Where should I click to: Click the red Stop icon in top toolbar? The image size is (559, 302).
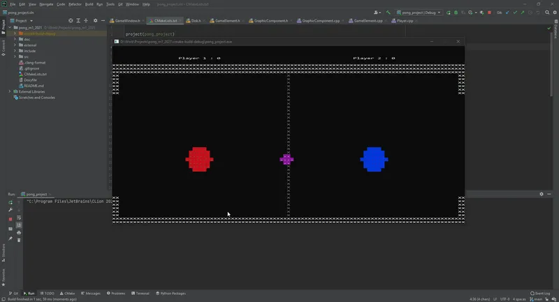(x=489, y=13)
